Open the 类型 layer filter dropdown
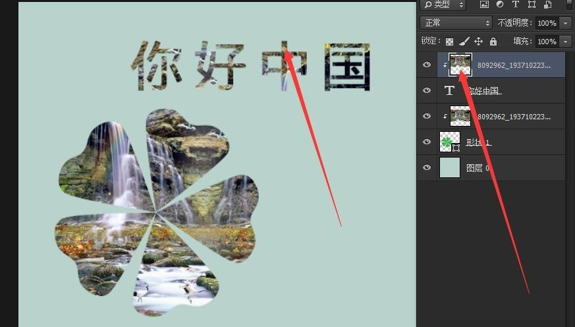575x327 pixels. [444, 5]
